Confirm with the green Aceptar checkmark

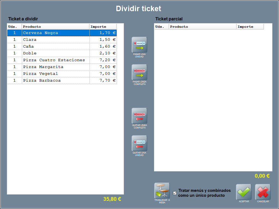(244, 192)
